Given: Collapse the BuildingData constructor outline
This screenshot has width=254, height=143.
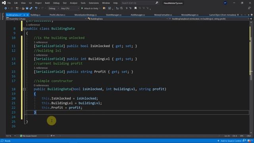Looking at the screenshot, I should pyautogui.click(x=24, y=89).
